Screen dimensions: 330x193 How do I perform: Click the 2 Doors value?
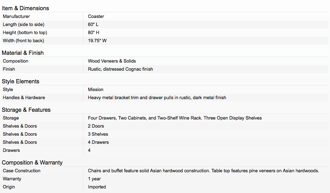click(x=96, y=126)
